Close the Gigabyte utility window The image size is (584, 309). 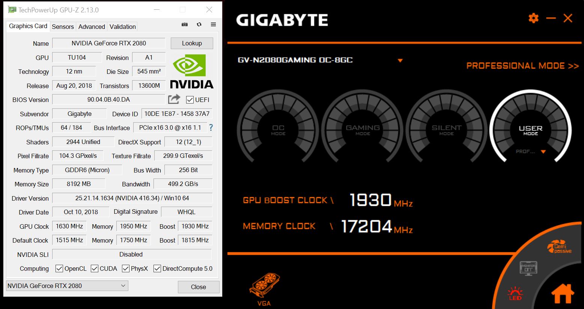(x=568, y=18)
